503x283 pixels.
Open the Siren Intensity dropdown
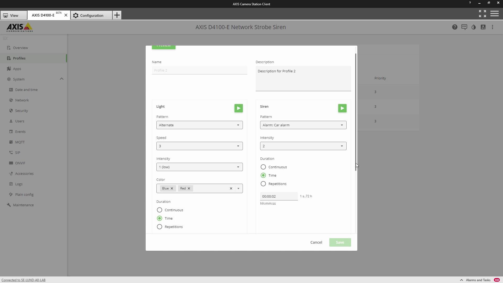[303, 146]
